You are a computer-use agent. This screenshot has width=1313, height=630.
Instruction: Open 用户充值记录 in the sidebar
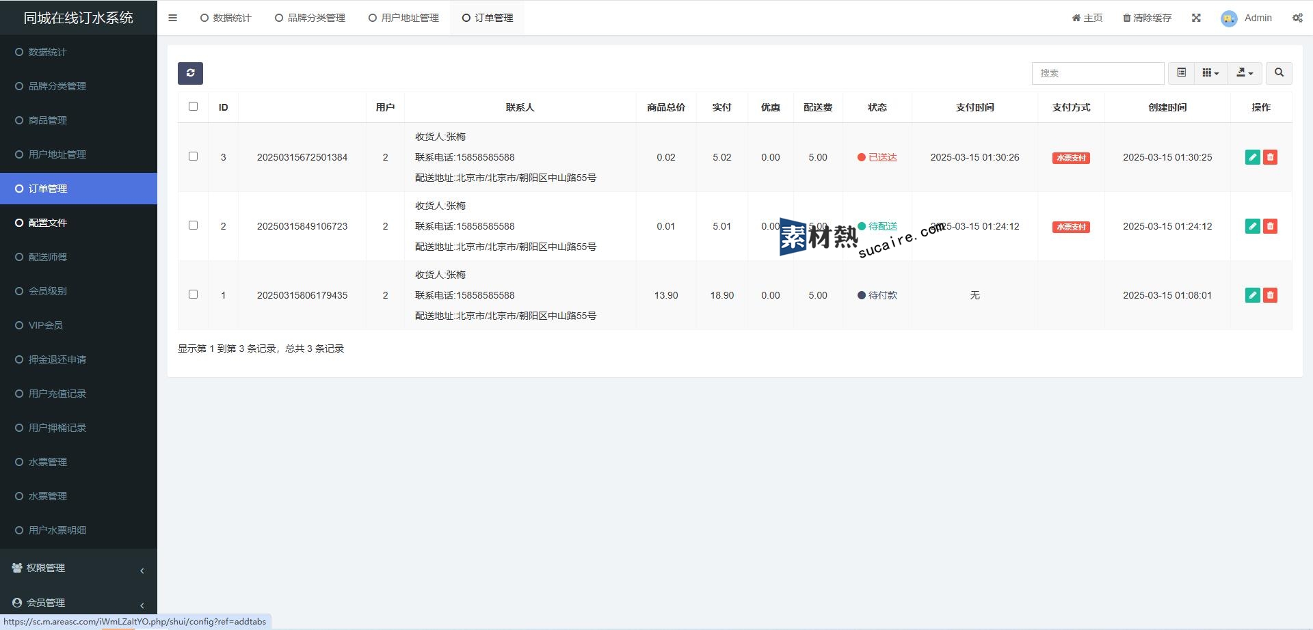79,394
